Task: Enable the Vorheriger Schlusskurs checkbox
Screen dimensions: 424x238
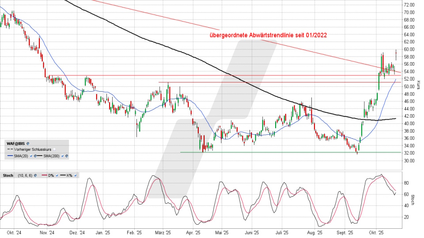Action: pyautogui.click(x=54, y=149)
